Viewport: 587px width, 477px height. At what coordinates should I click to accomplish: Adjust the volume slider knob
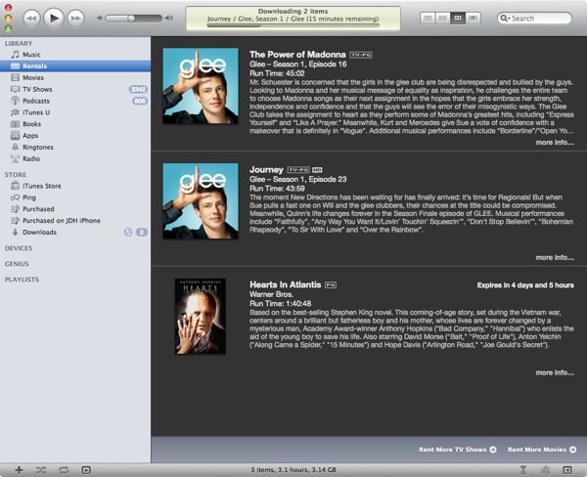[x=131, y=19]
